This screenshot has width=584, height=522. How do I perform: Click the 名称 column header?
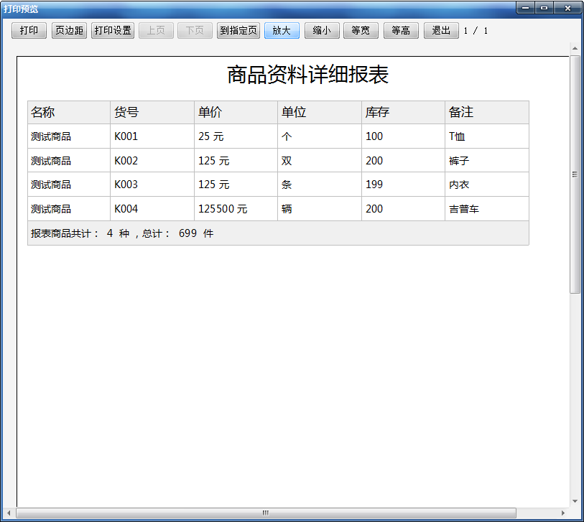coord(69,112)
